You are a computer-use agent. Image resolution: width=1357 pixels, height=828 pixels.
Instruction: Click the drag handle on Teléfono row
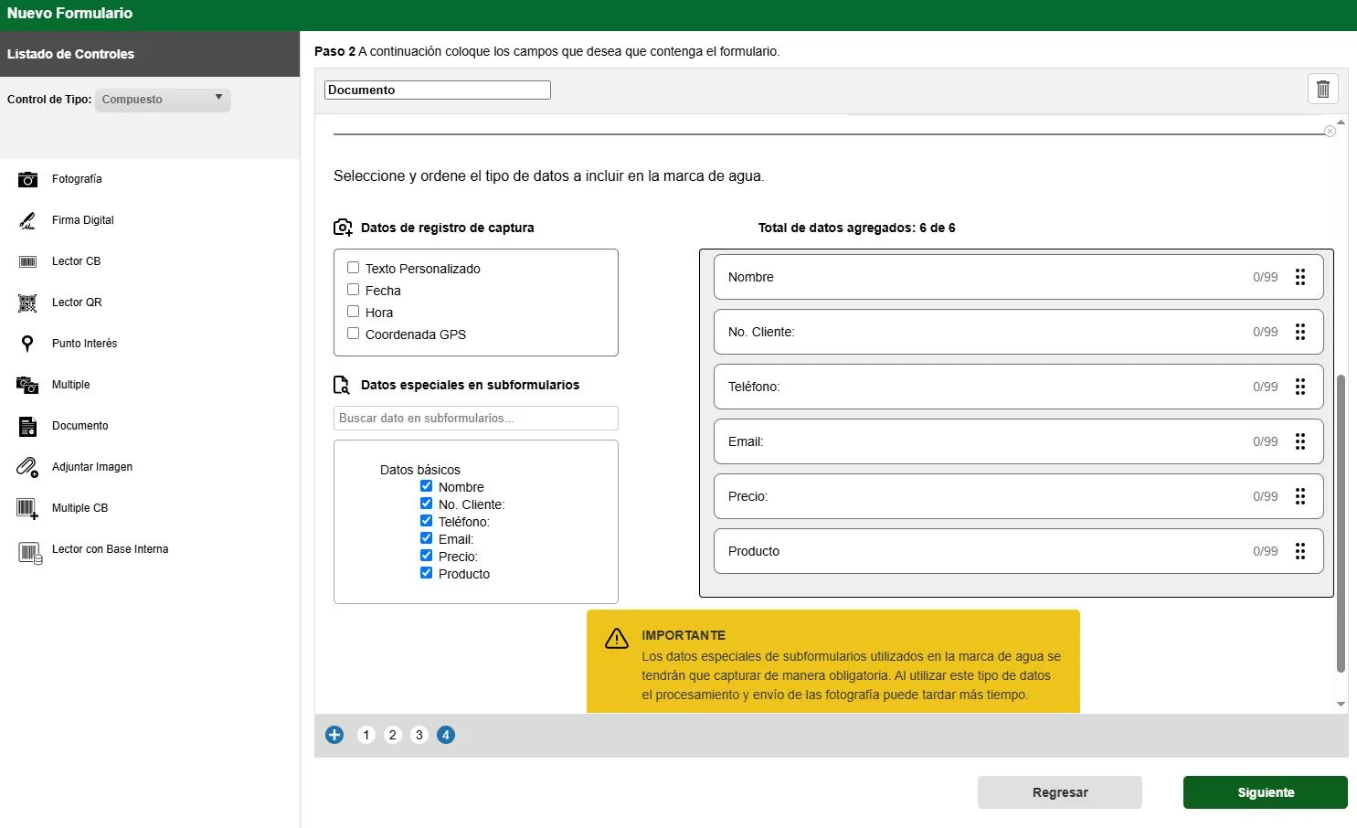coord(1300,387)
